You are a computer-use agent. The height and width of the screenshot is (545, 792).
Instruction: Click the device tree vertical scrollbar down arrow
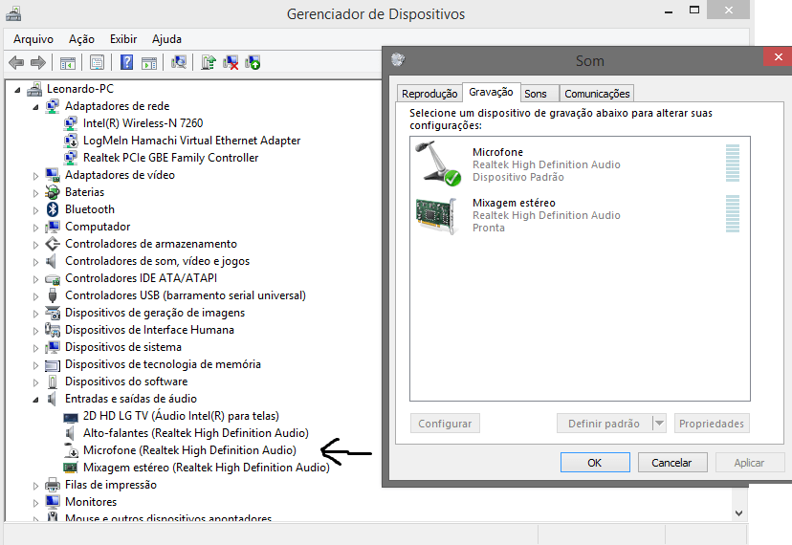(738, 512)
